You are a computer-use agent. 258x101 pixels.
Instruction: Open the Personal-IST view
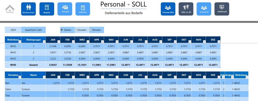(x=204, y=9)
